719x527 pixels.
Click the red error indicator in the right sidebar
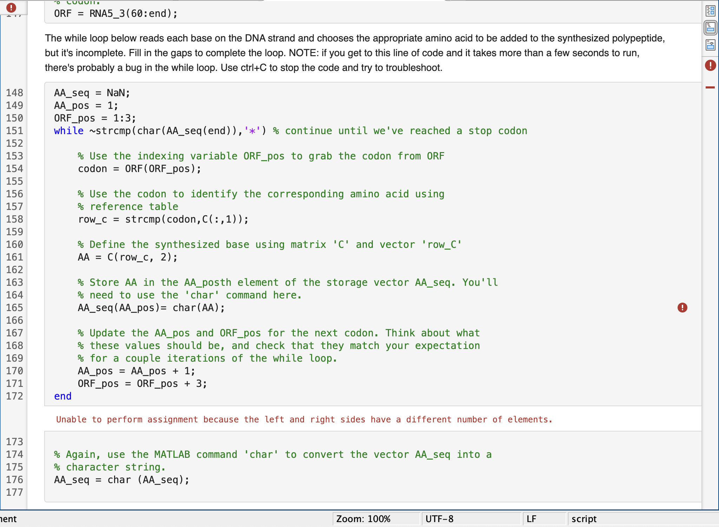pos(711,65)
